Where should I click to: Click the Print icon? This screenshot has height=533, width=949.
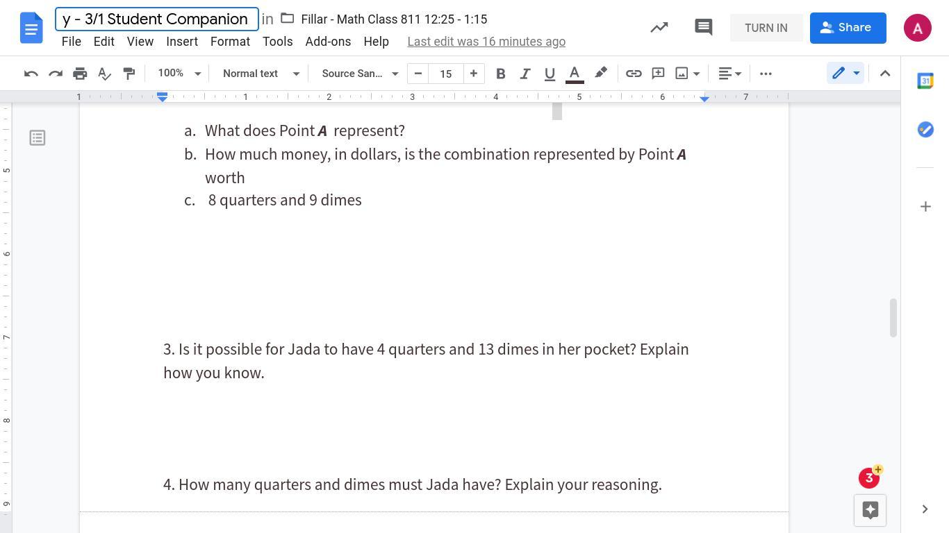tap(80, 74)
